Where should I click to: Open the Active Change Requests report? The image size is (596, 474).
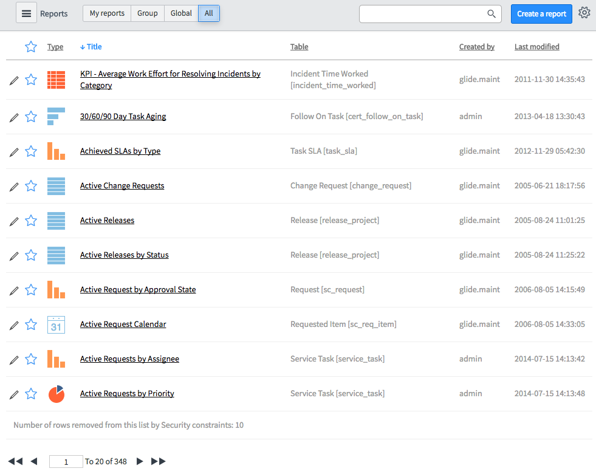pos(122,185)
